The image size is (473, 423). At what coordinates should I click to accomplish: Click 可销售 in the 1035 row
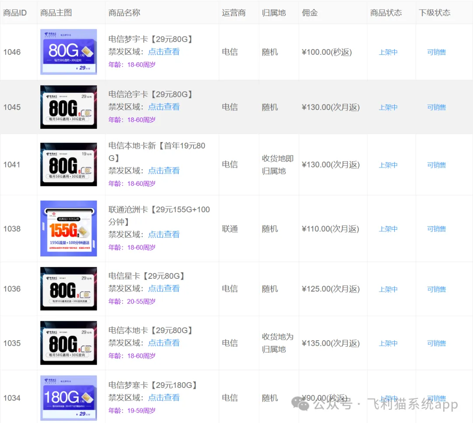[436, 344]
